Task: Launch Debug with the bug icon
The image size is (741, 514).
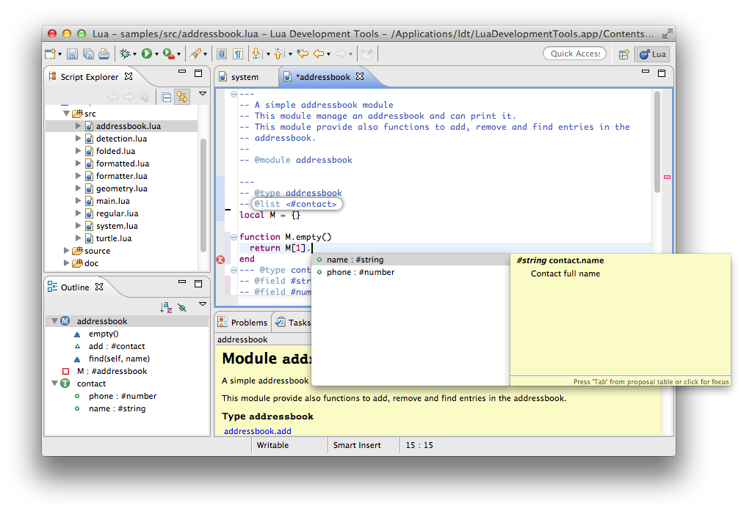Action: coord(125,54)
